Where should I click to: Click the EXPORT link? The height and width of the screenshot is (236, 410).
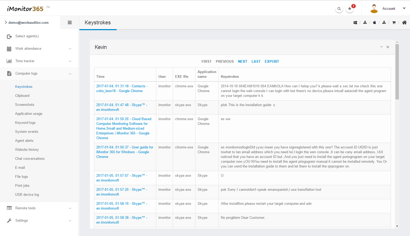(x=272, y=61)
